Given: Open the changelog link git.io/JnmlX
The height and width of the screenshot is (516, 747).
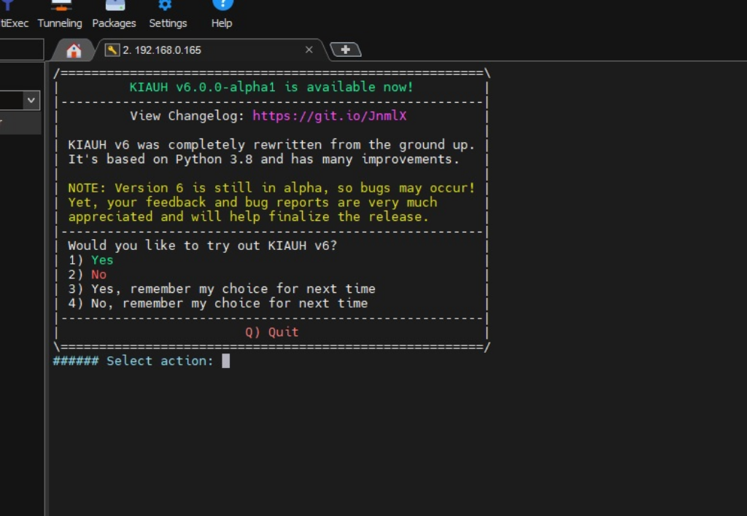Looking at the screenshot, I should [x=329, y=116].
